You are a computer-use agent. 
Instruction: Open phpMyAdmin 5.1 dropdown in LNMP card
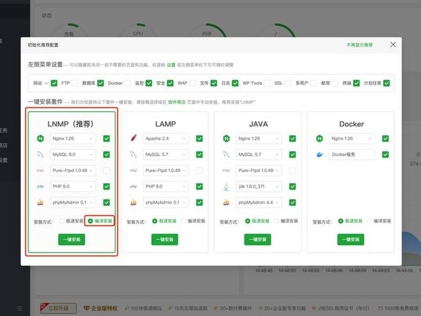(x=73, y=202)
